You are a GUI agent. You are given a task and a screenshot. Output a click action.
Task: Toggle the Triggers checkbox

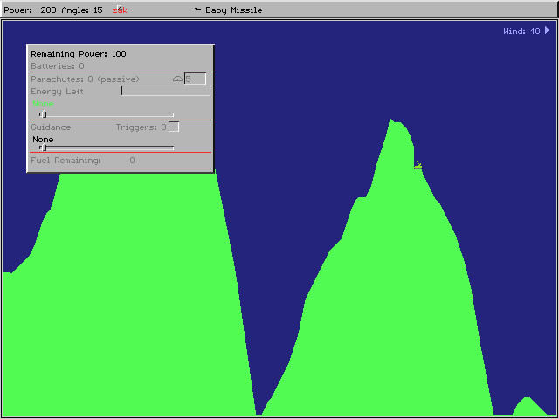point(174,127)
